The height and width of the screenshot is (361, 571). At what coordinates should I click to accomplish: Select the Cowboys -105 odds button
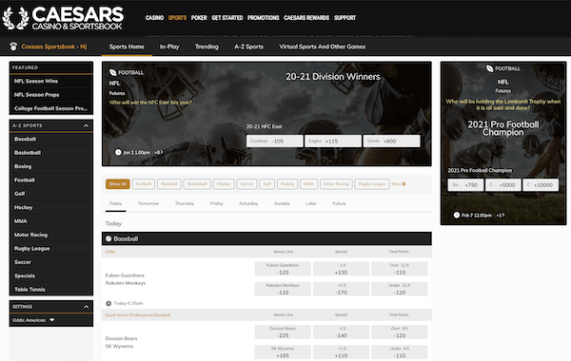tap(275, 141)
